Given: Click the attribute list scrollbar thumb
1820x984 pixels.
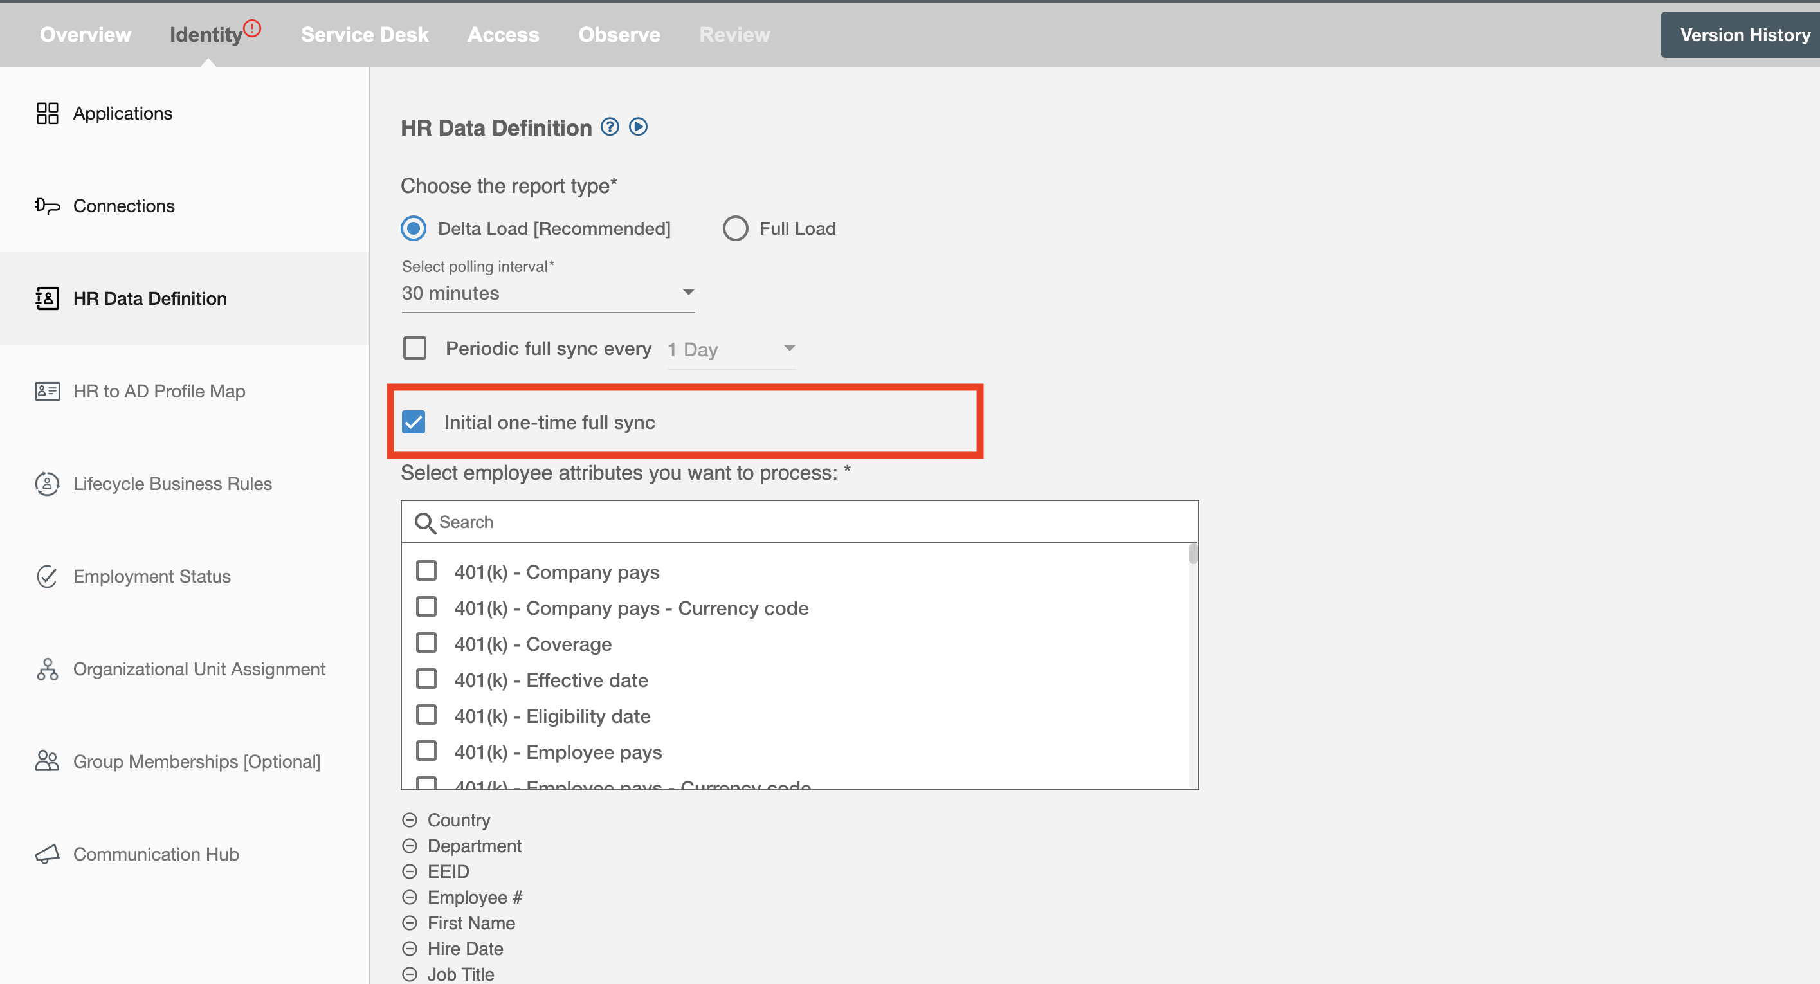Looking at the screenshot, I should point(1192,554).
